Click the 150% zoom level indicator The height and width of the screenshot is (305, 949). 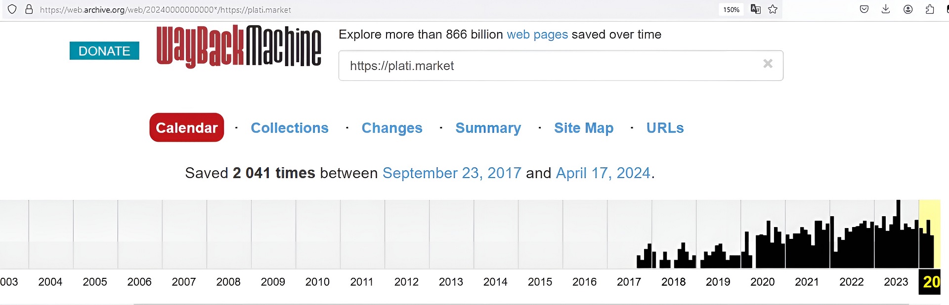pyautogui.click(x=731, y=9)
